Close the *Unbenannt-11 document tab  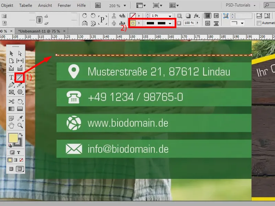64,31
